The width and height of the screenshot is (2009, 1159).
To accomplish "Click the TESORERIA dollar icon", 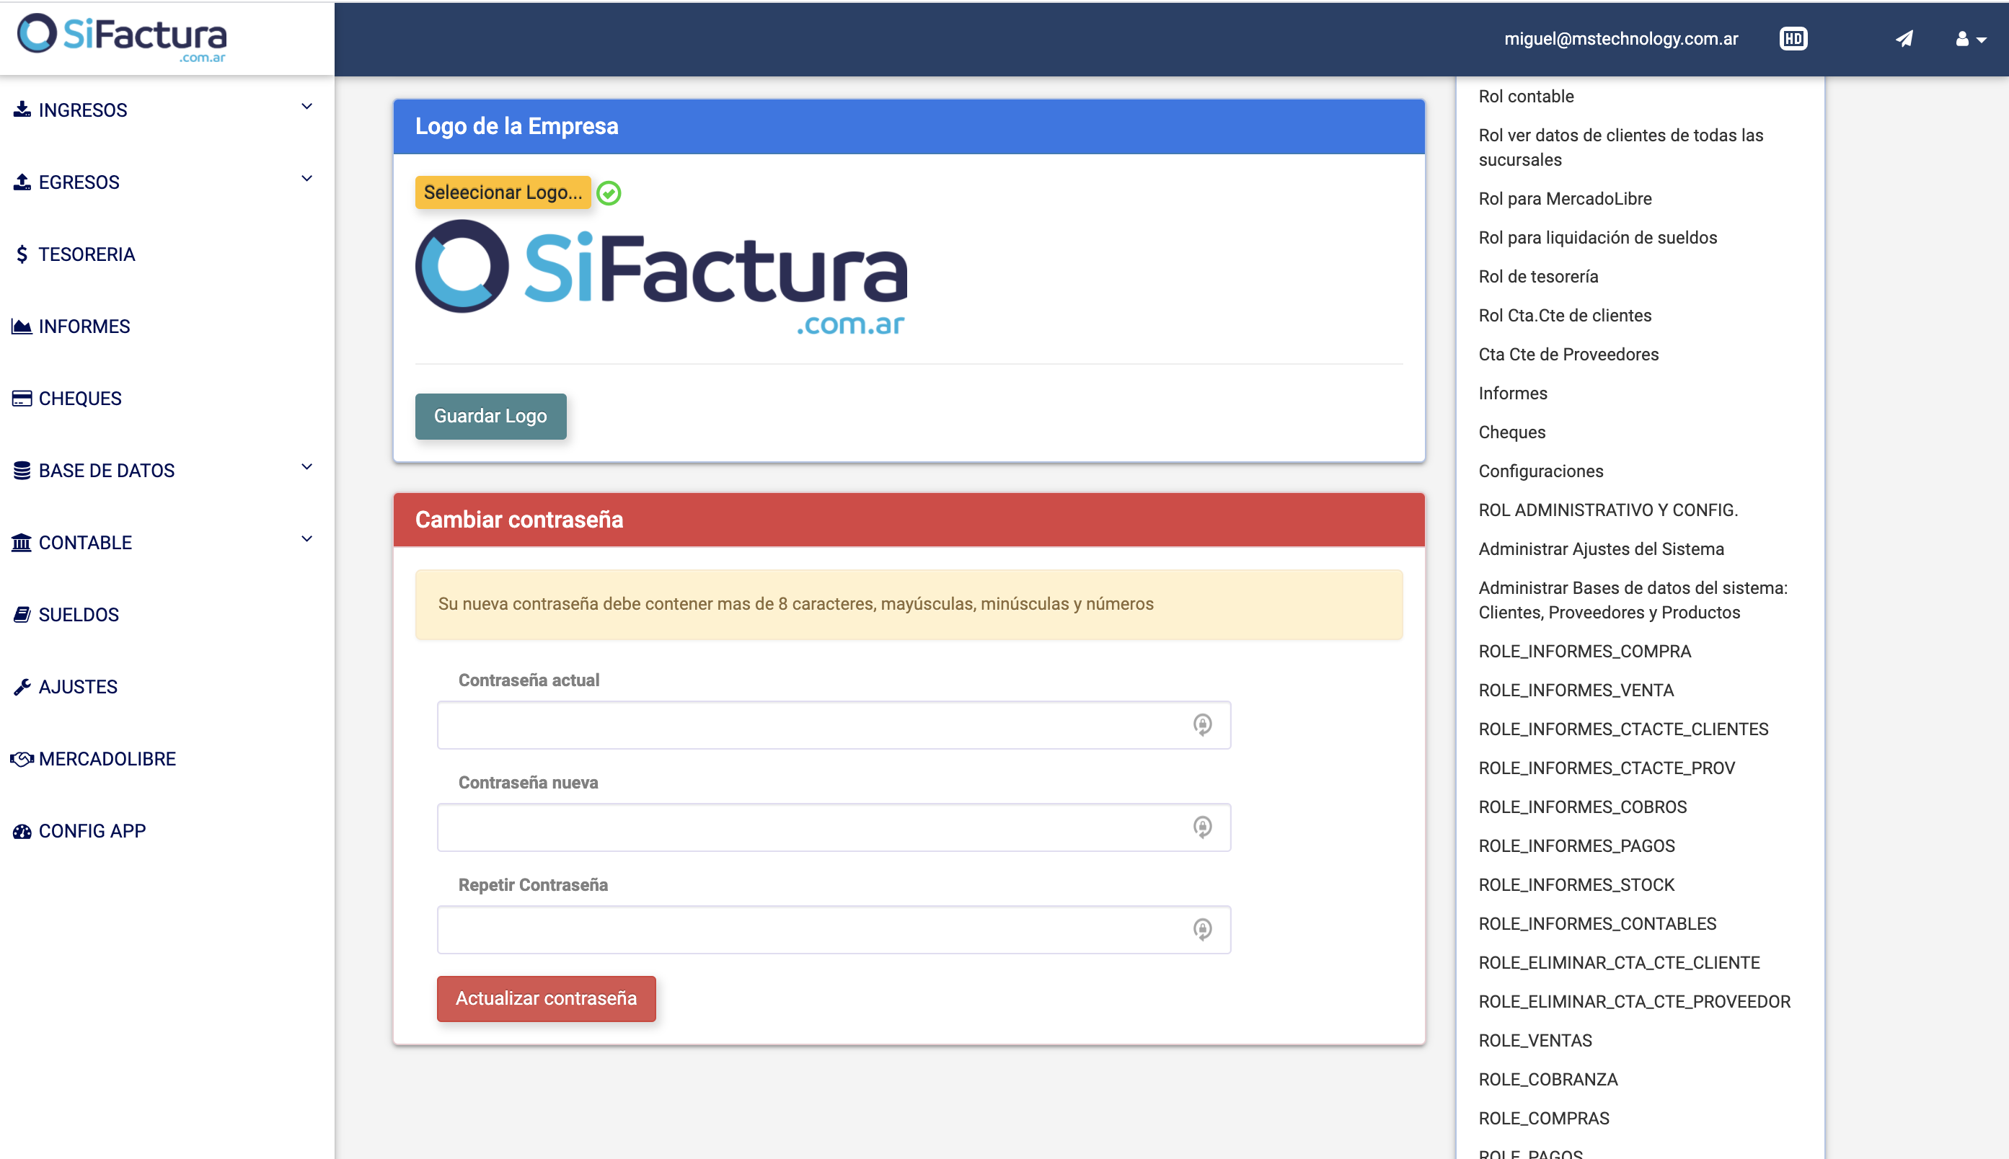I will point(22,254).
